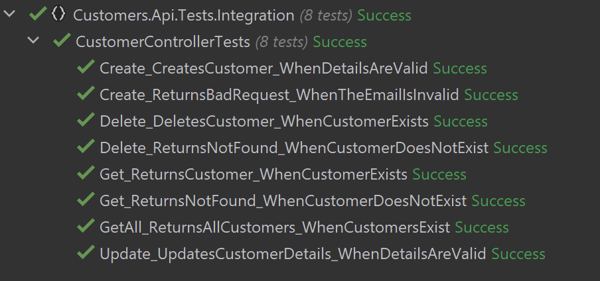Select the Customers.Api.Tests.Integration namespace label
Screen dimensions: 600x281
pos(183,15)
